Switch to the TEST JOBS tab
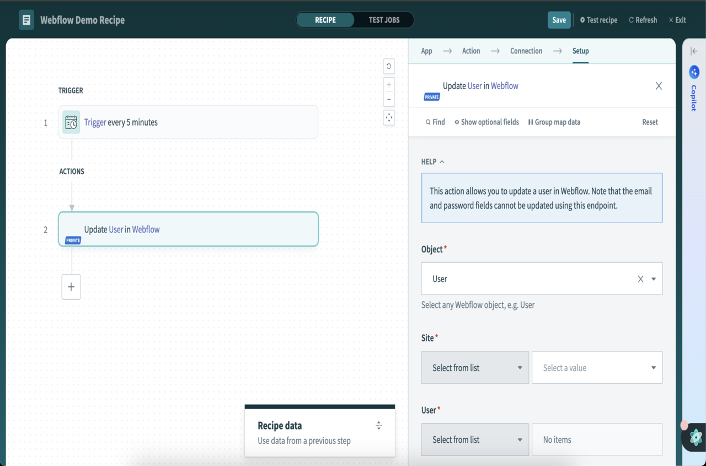The image size is (706, 466). pyautogui.click(x=384, y=20)
